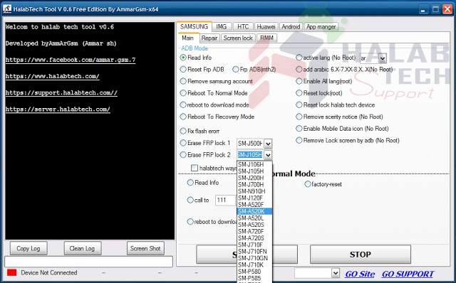
Task: Select Fix flash erorr option
Action: pos(183,132)
